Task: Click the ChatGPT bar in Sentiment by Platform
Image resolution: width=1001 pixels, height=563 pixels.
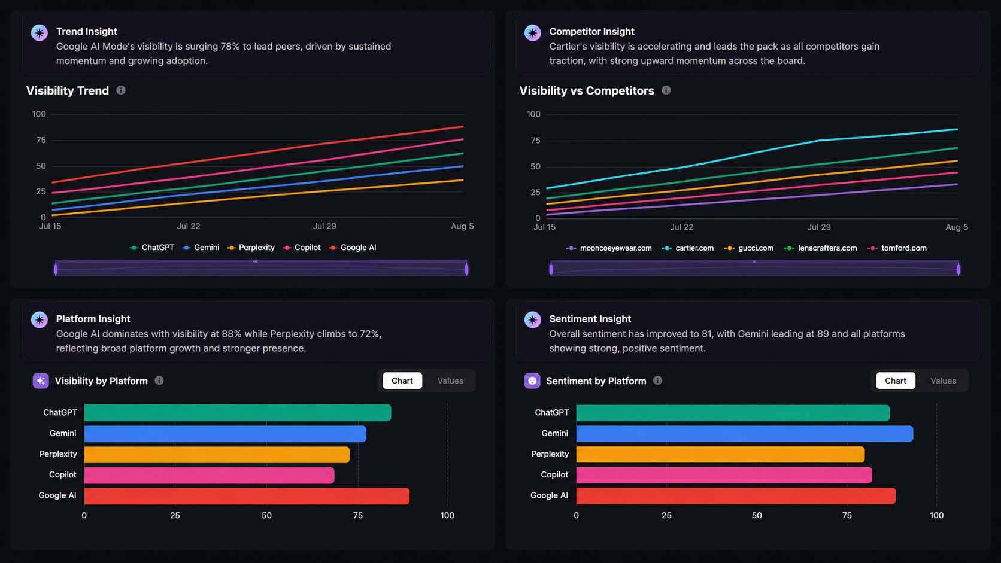Action: coord(733,413)
